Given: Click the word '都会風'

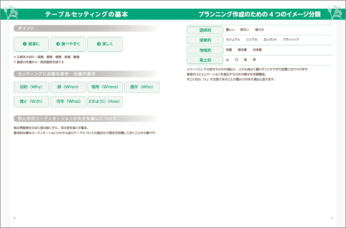Looking at the screenshot, I should [242, 50].
